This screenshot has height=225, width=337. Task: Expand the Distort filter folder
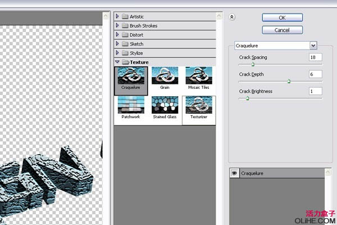click(136, 35)
